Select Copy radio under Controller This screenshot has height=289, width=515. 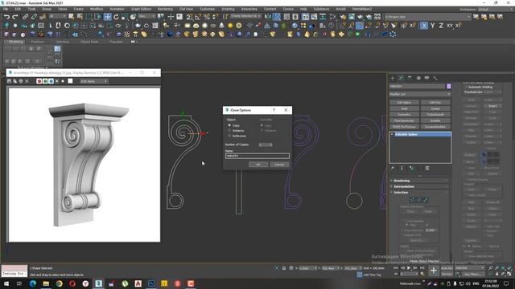click(262, 125)
